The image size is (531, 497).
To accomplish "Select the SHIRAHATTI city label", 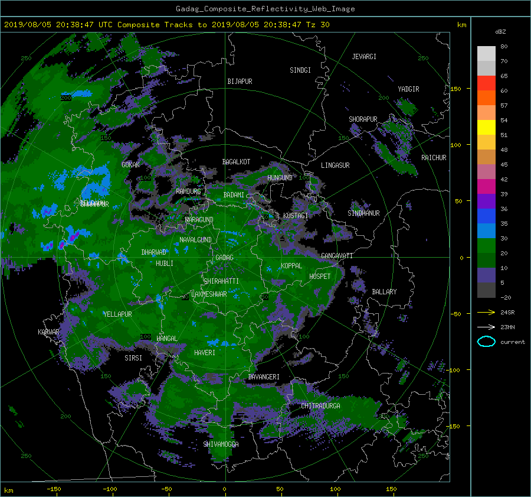I will click(221, 281).
